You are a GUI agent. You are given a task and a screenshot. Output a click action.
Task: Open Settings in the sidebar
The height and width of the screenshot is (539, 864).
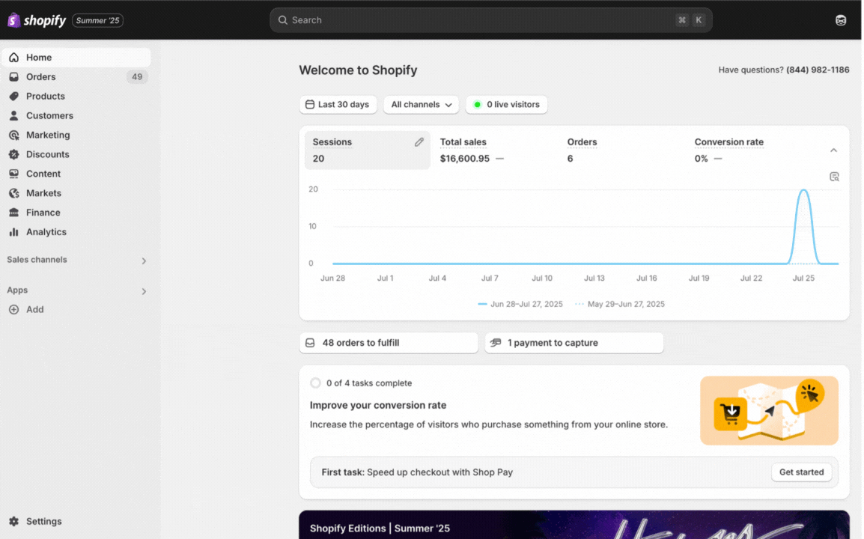click(76, 521)
